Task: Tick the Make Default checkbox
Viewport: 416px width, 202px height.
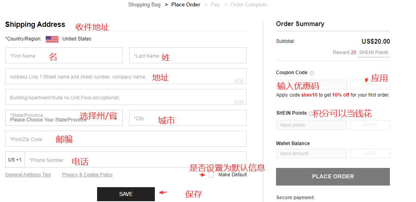Action: 211,175
